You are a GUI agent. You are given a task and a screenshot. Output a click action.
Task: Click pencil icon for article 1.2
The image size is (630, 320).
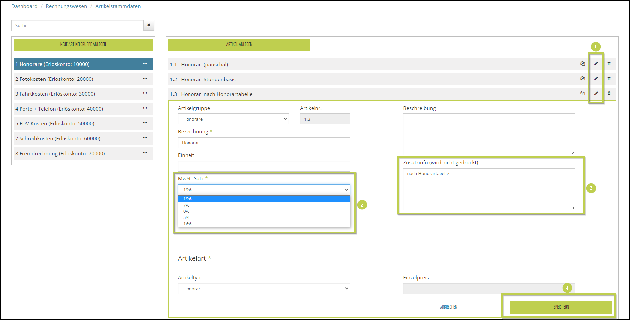(x=596, y=79)
